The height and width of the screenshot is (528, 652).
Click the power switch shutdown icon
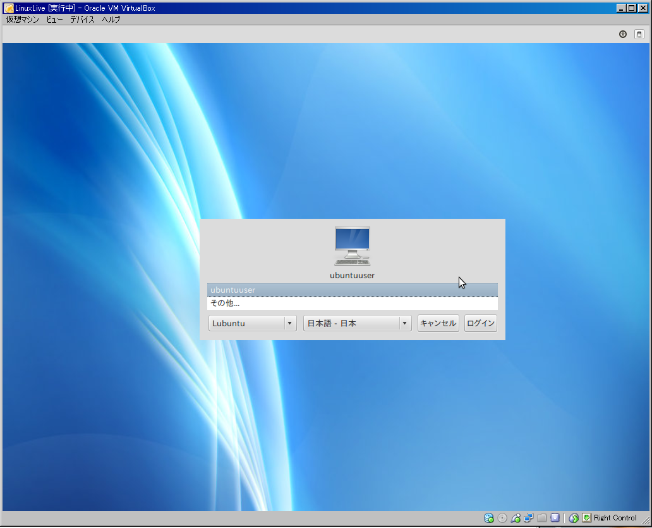pyautogui.click(x=639, y=34)
